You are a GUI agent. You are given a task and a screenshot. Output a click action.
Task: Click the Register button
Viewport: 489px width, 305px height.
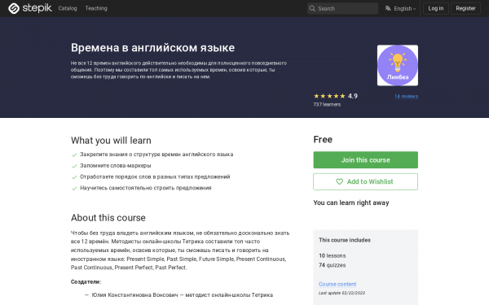(x=465, y=8)
